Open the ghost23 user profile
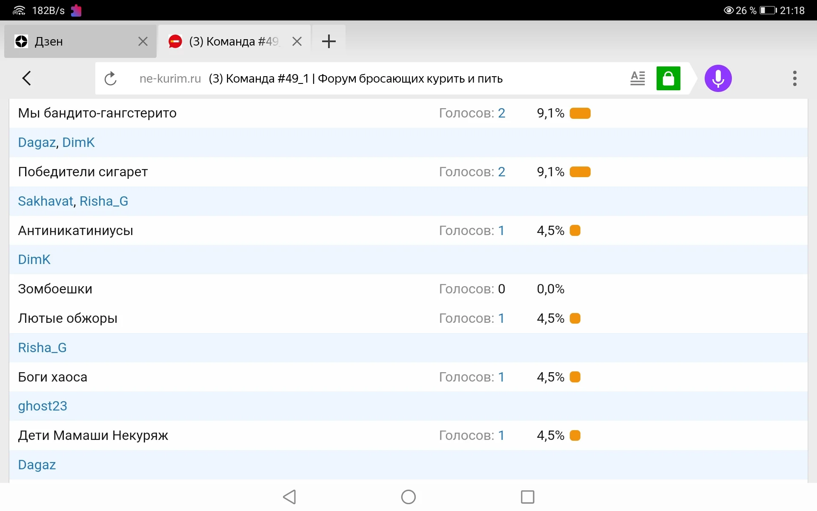 click(x=42, y=406)
